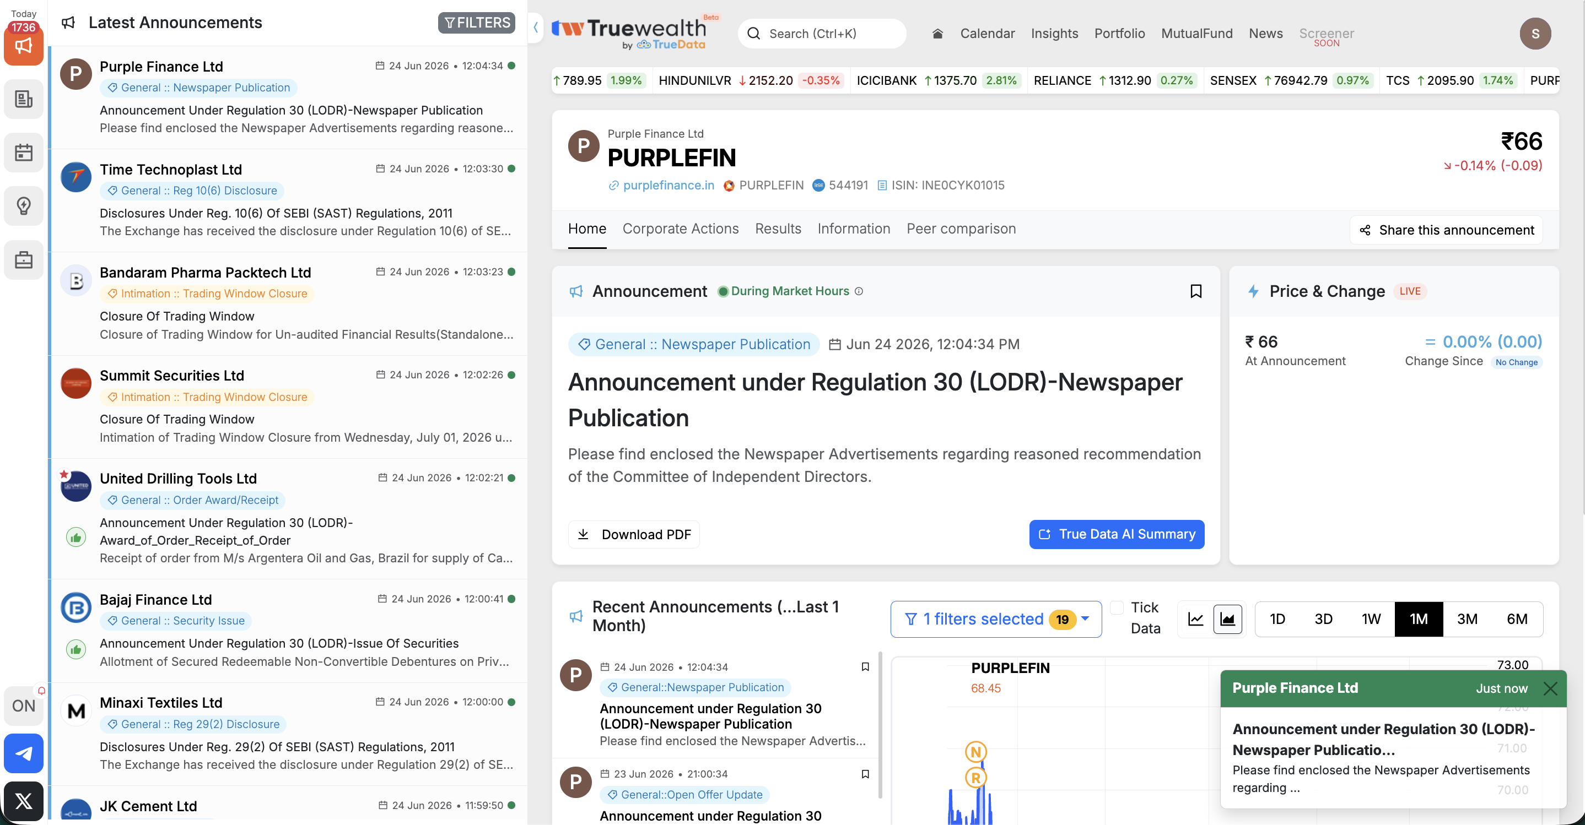Screen dimensions: 1585x825
Task: Click the Download PDF button
Action: pos(634,534)
